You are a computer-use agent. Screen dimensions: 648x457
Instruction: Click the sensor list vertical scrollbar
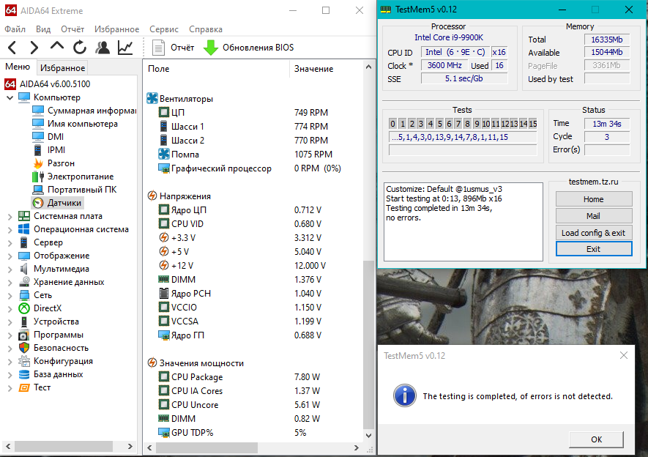tap(368, 345)
